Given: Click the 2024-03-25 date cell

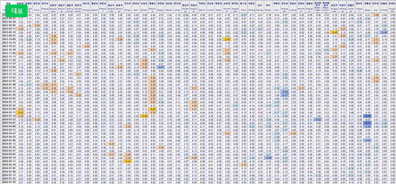Looking at the screenshot, I should 9,120.
